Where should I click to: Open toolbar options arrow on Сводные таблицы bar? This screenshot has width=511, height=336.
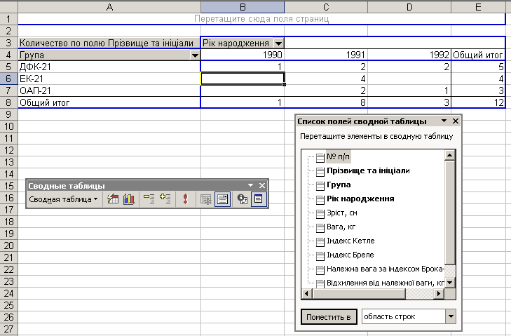250,185
